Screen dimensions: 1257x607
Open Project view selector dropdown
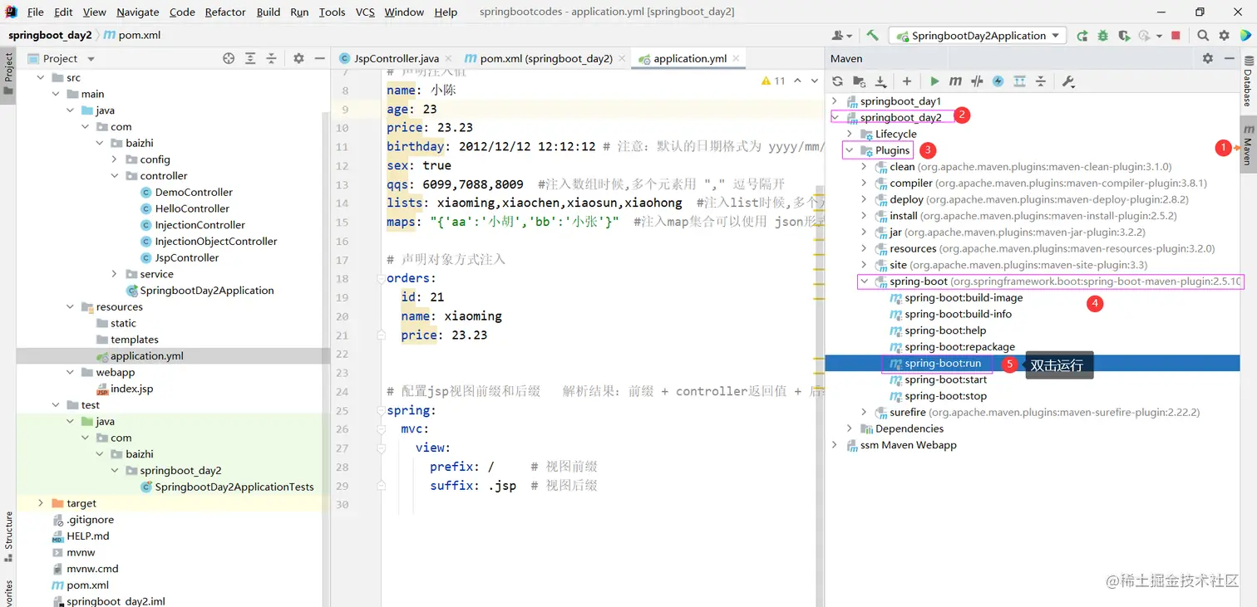[x=62, y=58]
